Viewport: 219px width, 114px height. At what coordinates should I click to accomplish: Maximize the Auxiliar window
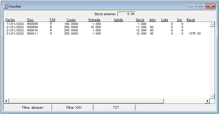click(x=201, y=6)
